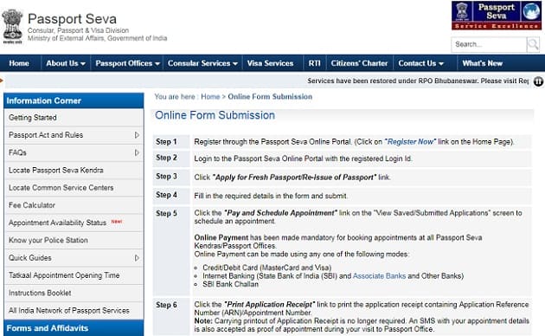Click the Online Form Submission page heading

pos(215,115)
